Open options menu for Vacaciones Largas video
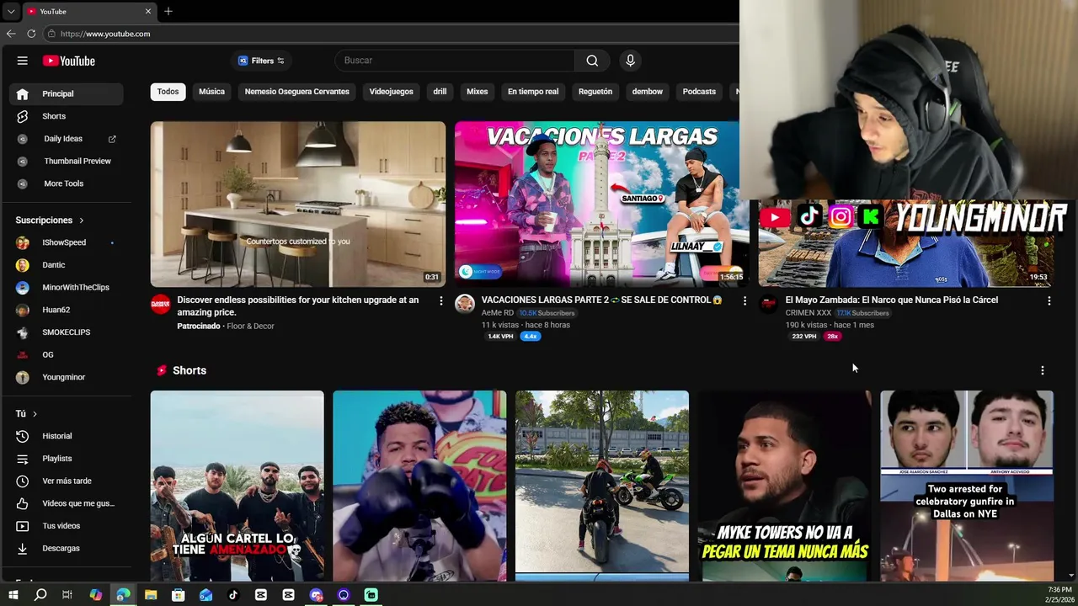 tap(744, 300)
